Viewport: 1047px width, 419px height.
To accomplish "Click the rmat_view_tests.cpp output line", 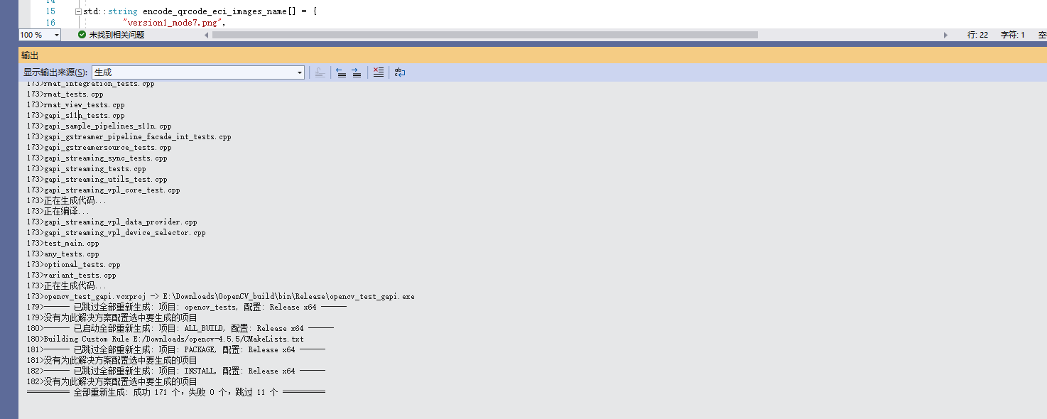I will (76, 104).
